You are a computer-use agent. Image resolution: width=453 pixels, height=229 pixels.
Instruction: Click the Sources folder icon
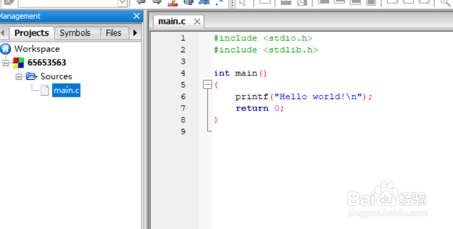tap(31, 76)
